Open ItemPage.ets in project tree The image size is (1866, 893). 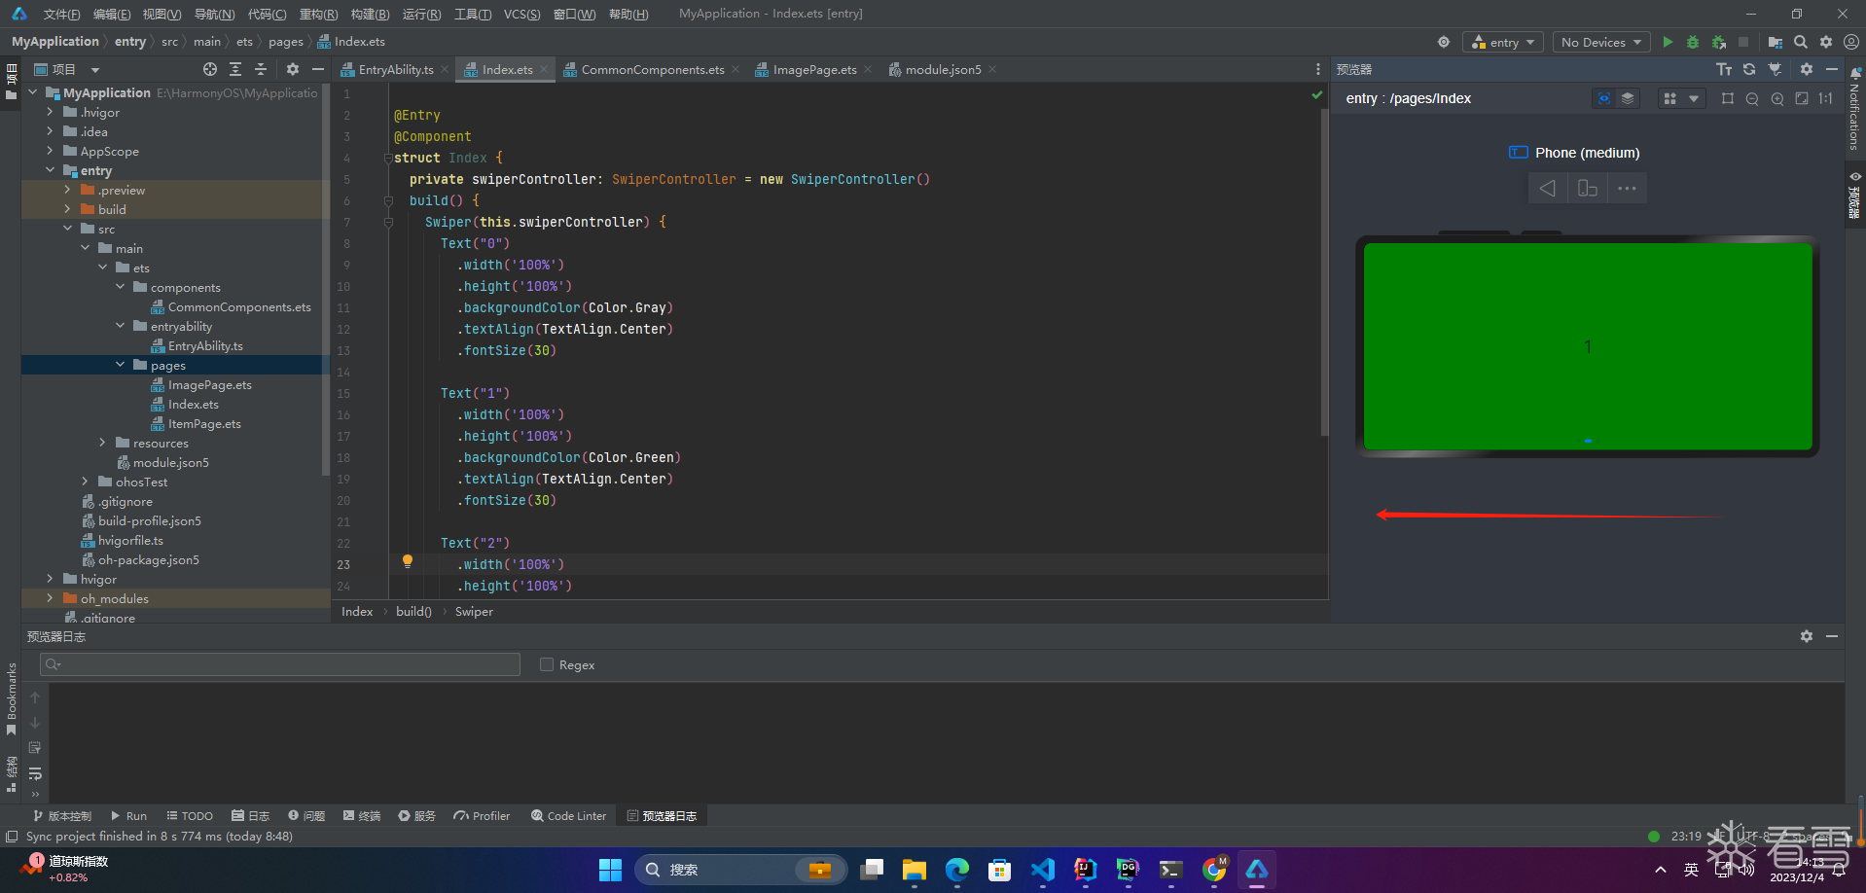pyautogui.click(x=204, y=424)
